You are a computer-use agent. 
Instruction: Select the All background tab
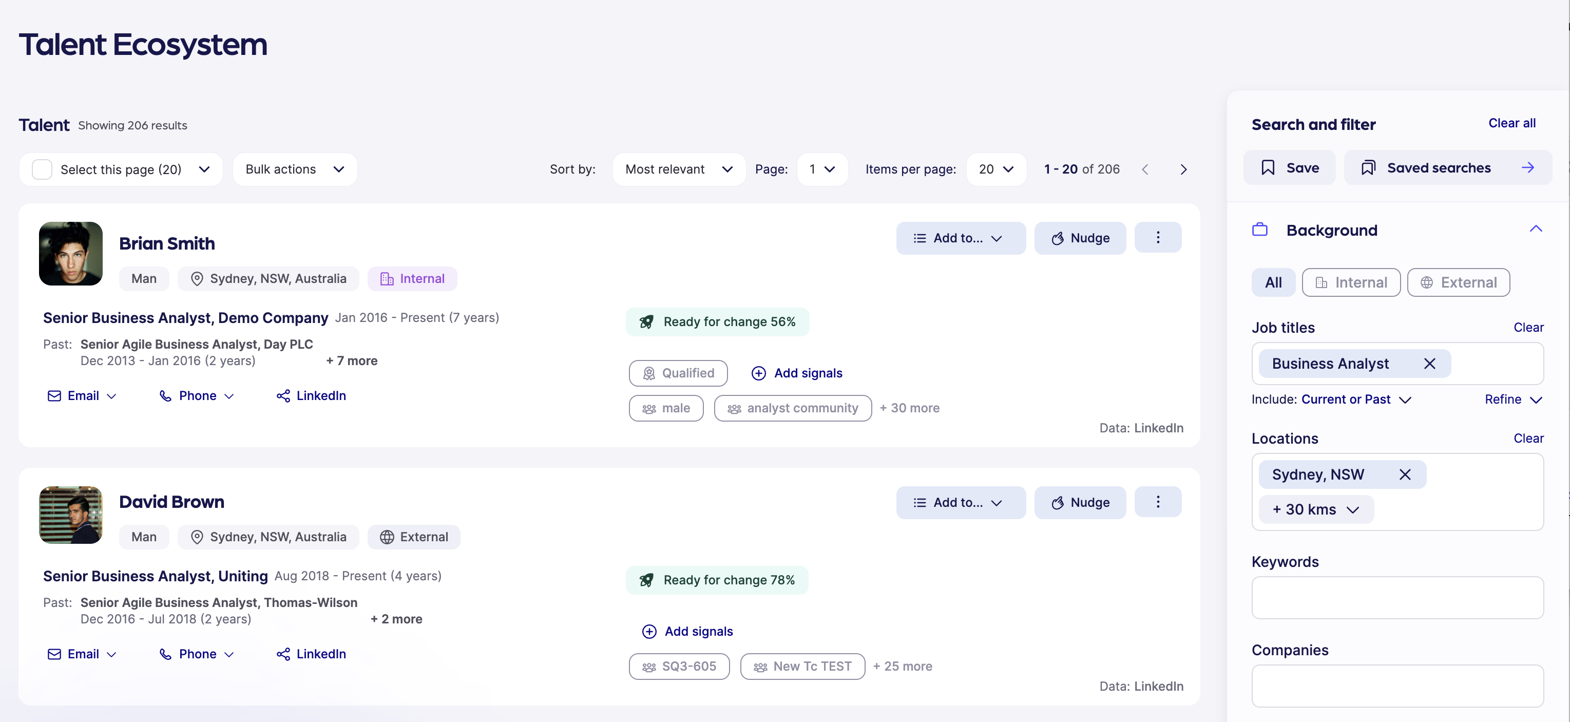[1273, 282]
